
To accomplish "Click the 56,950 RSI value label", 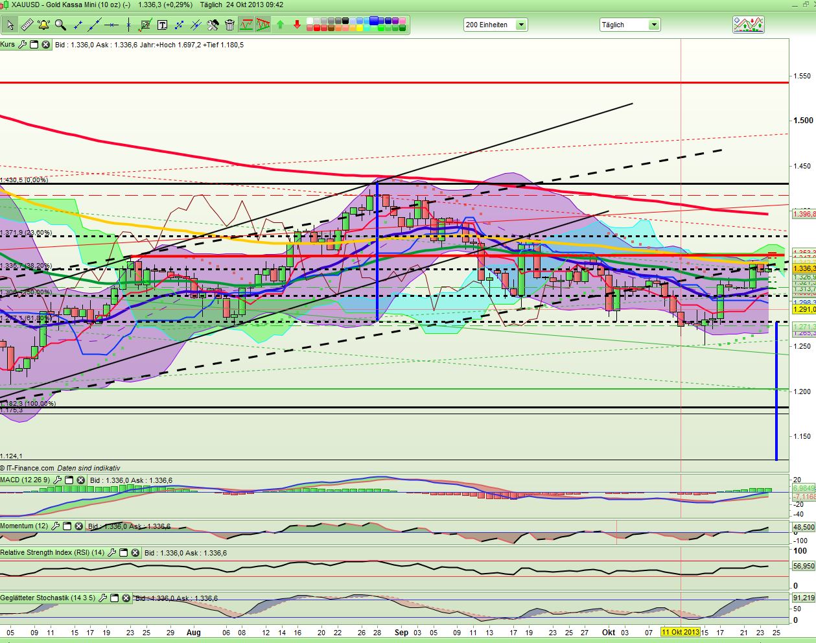I will [x=804, y=566].
